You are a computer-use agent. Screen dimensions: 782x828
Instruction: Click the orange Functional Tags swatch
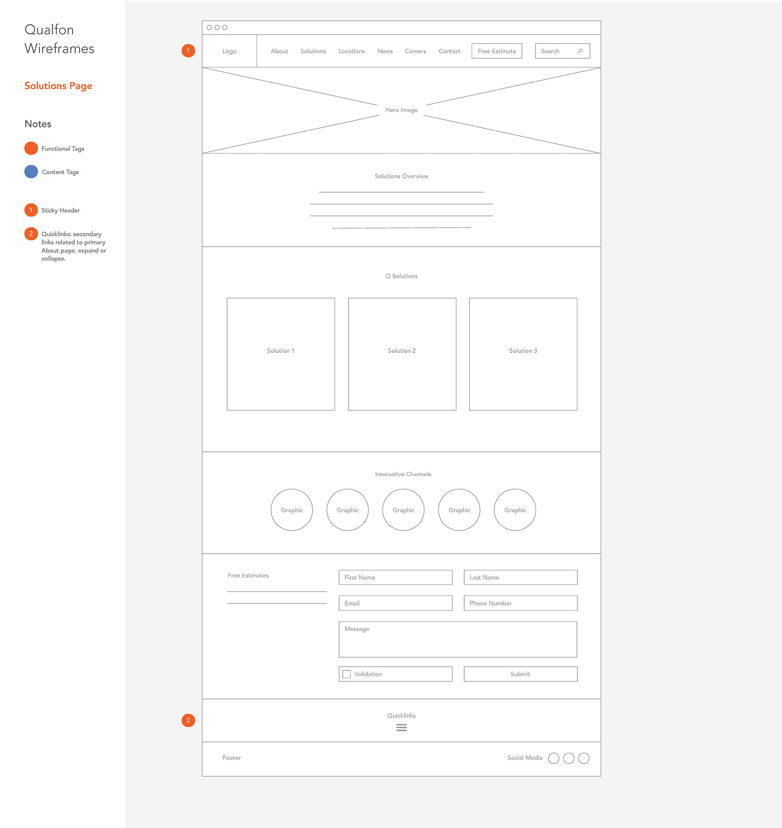point(31,148)
